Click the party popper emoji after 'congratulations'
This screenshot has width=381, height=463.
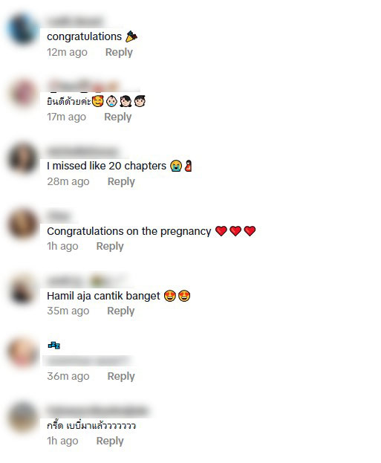pos(131,36)
